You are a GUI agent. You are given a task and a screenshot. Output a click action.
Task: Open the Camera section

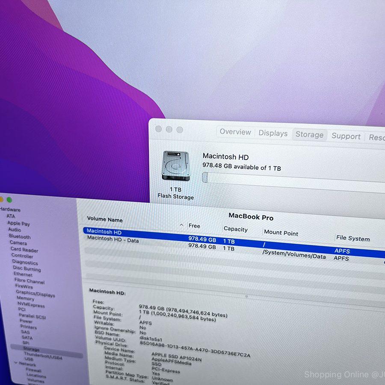18,243
